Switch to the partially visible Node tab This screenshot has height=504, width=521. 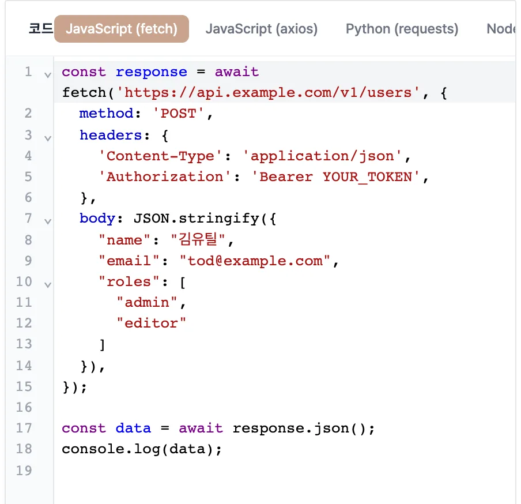(500, 29)
